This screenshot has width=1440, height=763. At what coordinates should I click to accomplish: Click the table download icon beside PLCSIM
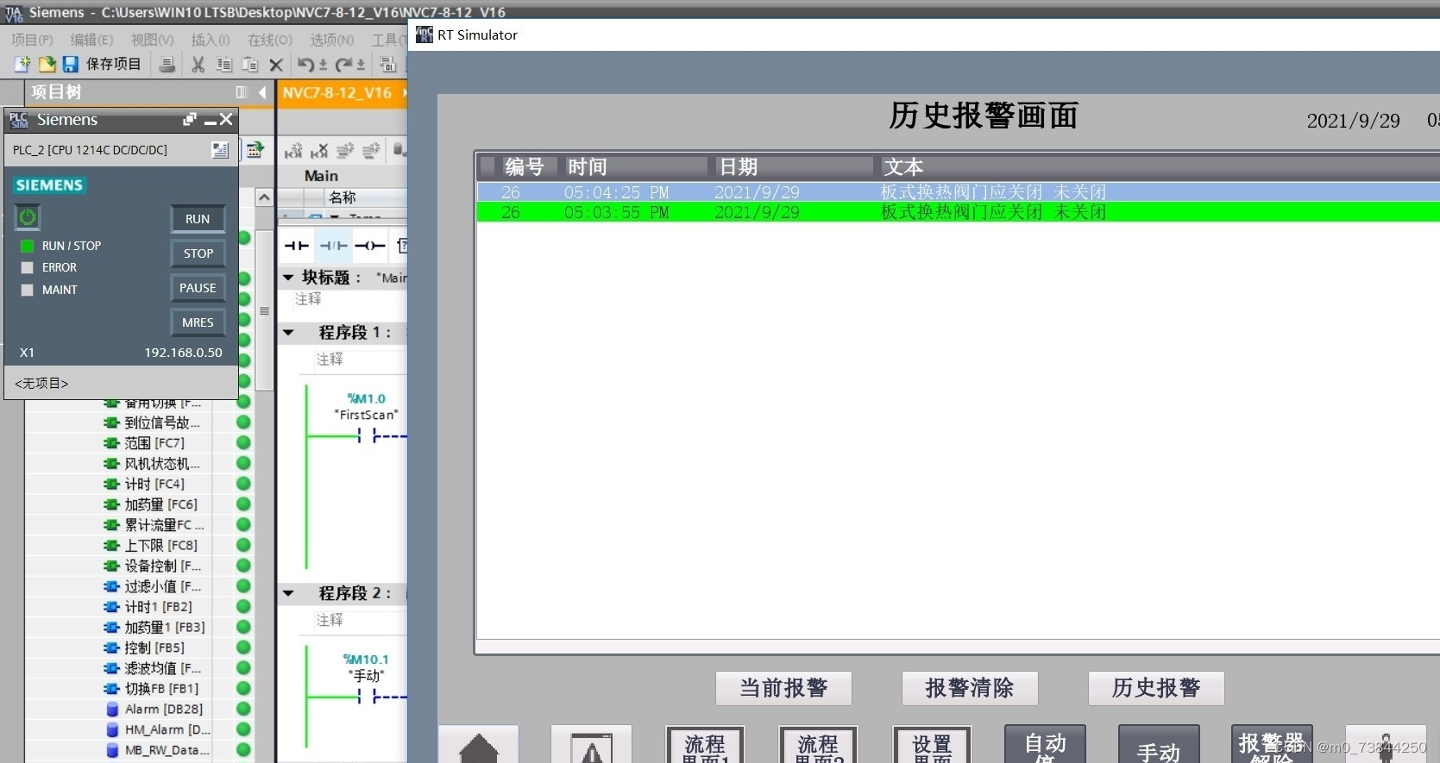click(x=255, y=150)
